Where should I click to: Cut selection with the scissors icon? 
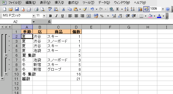[x=63, y=9]
